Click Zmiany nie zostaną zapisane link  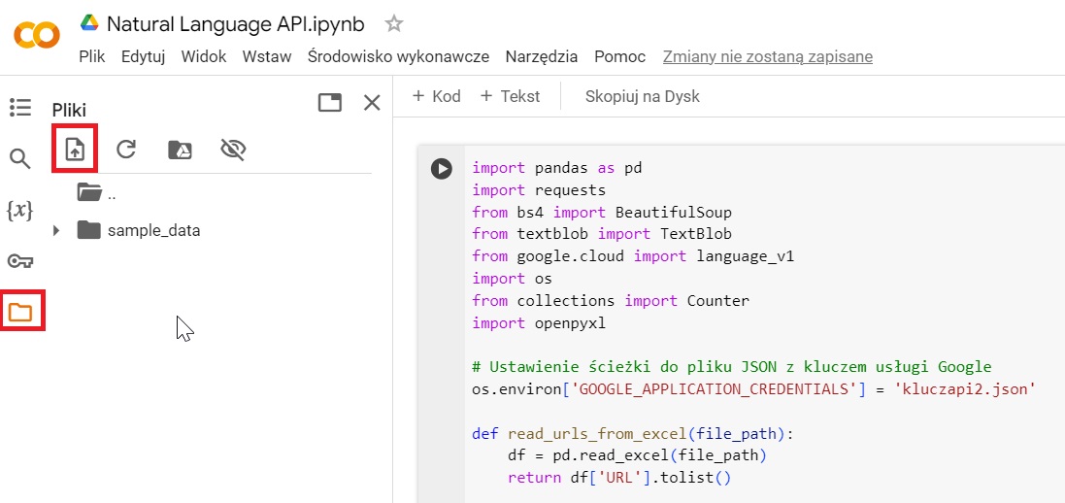768,57
